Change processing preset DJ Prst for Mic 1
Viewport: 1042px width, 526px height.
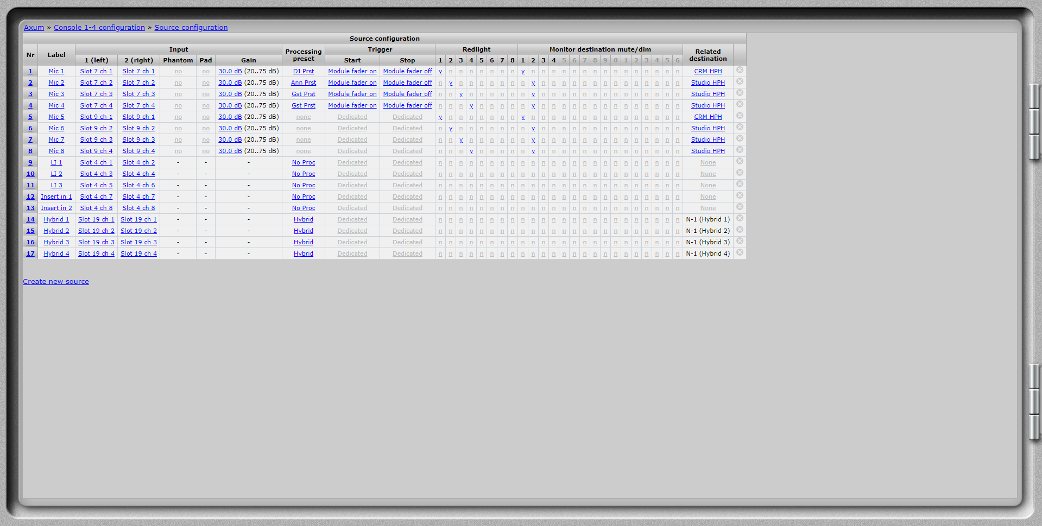coord(304,72)
